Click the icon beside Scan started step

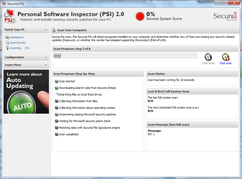pos(56,81)
